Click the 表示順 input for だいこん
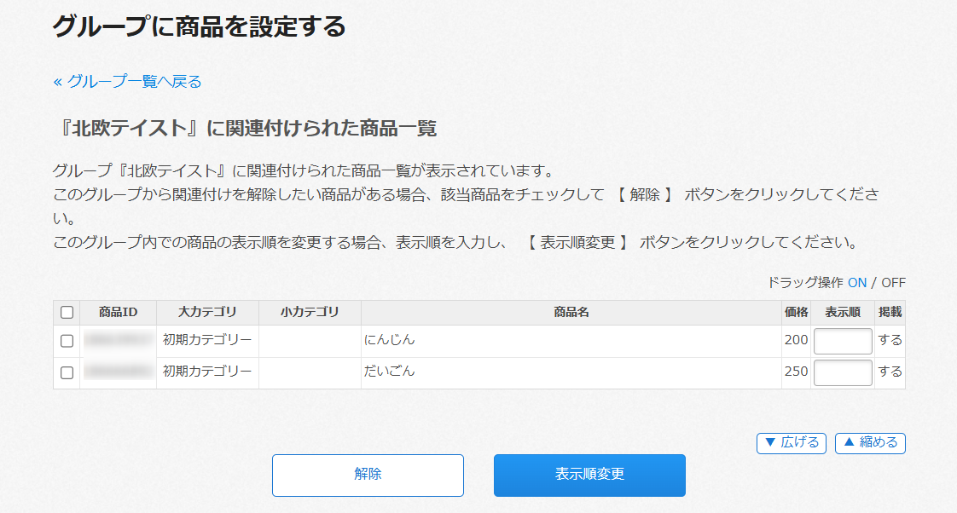Screen dimensions: 957x513 point(842,372)
